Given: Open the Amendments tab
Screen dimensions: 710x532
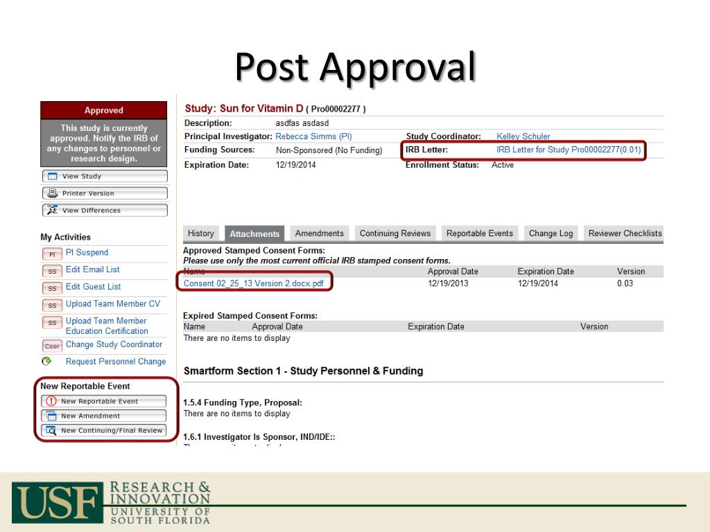Looking at the screenshot, I should tap(320, 233).
